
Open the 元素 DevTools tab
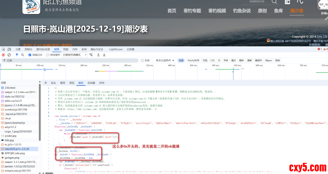click(x=18, y=50)
